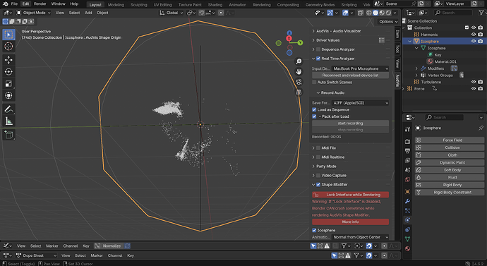Click the start recording button

point(350,123)
